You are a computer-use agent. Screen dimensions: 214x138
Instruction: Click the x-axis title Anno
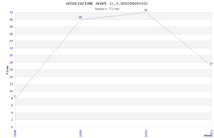coord(208,135)
